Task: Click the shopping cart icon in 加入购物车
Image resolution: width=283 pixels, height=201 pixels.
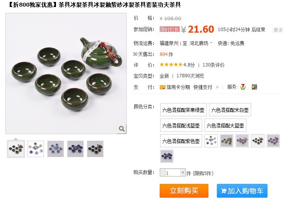Action: 224,191
